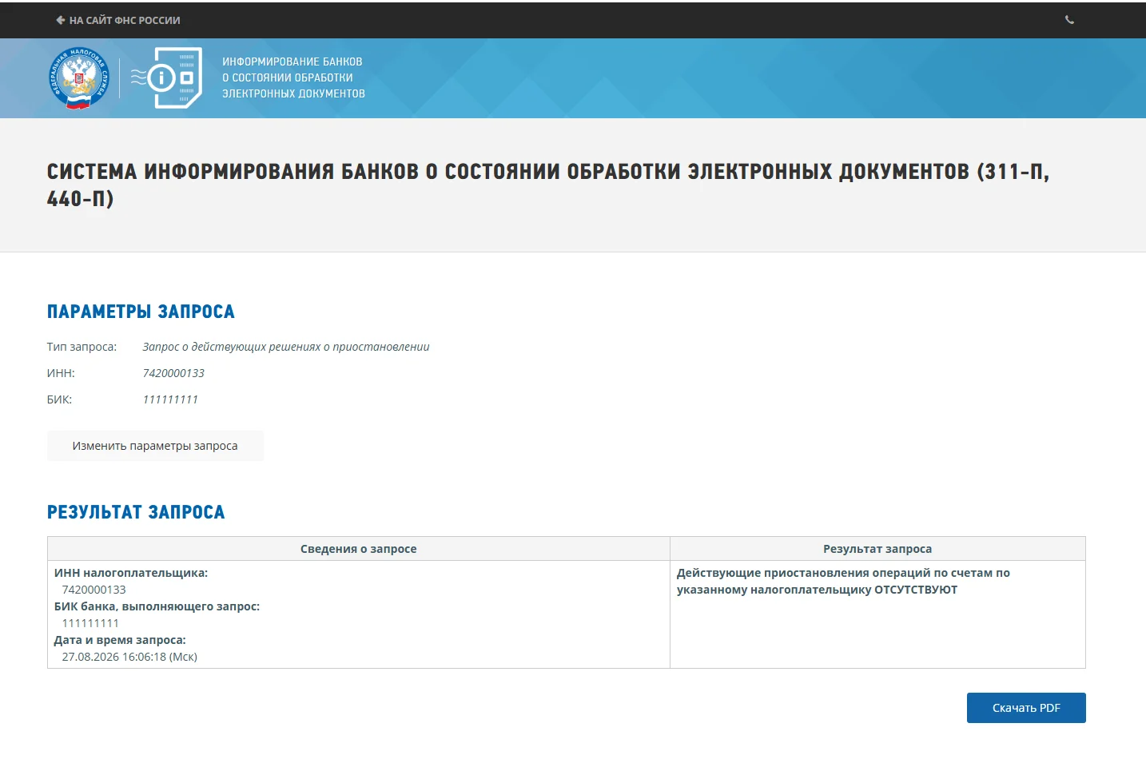
Task: Click the request date and time value
Action: [129, 657]
